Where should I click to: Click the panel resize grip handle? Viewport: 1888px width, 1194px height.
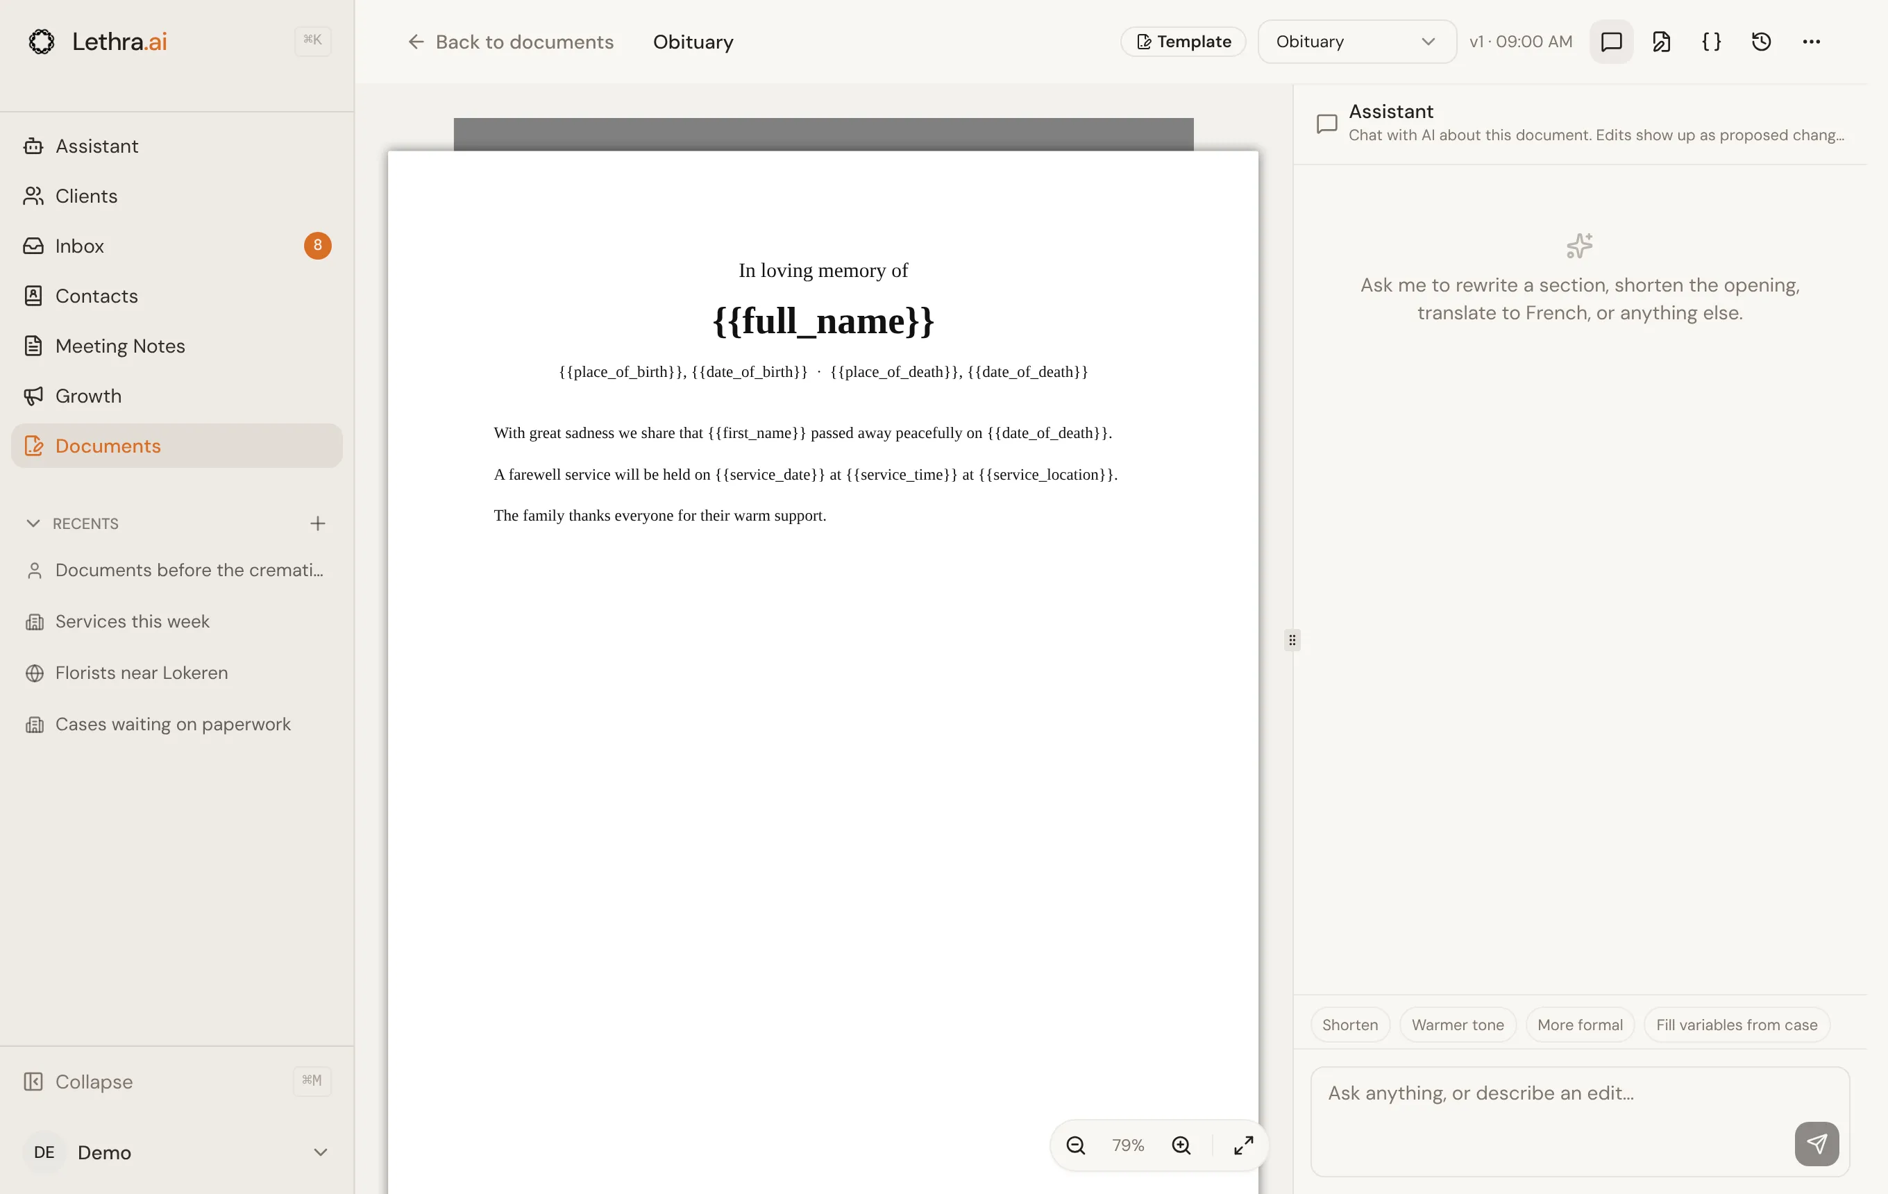(x=1292, y=640)
